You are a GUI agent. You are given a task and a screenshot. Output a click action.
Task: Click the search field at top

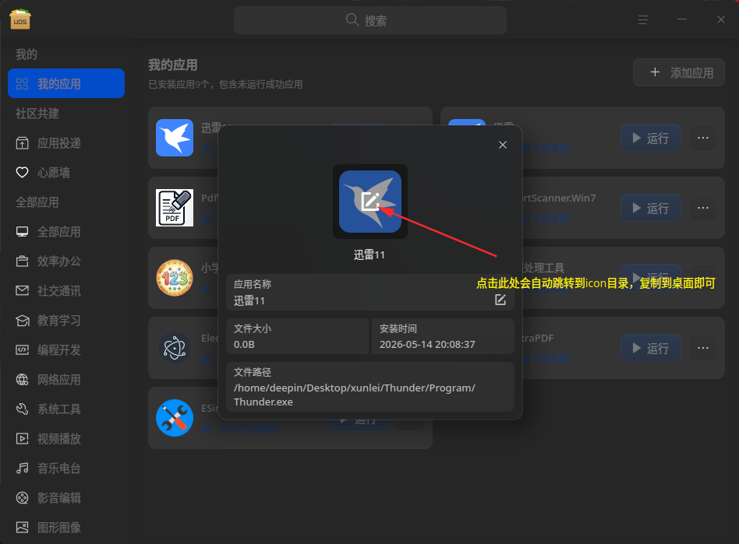coord(370,20)
